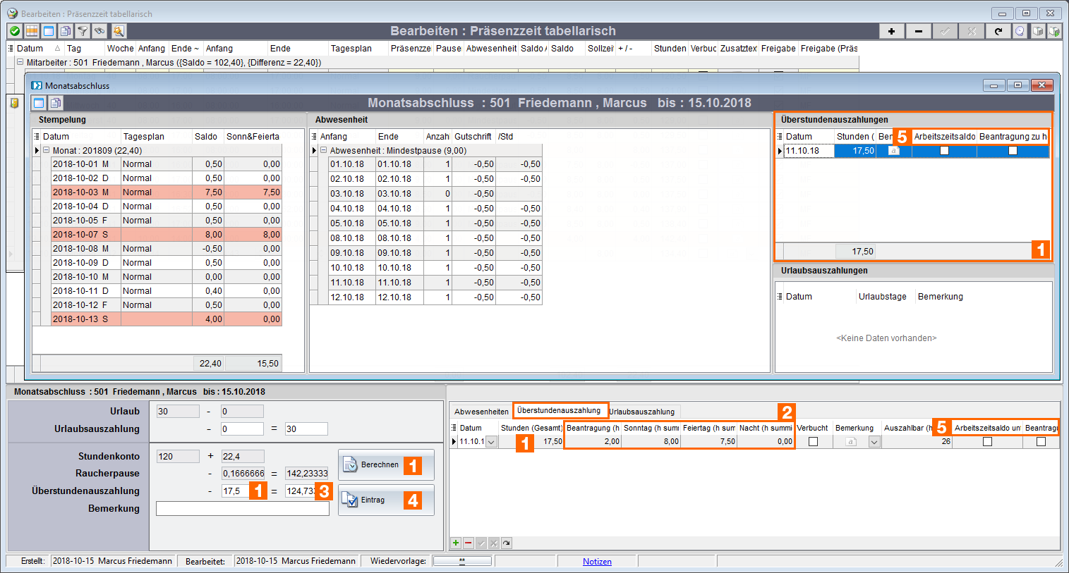Switch to the Abwesenheiten tab

pyautogui.click(x=481, y=412)
